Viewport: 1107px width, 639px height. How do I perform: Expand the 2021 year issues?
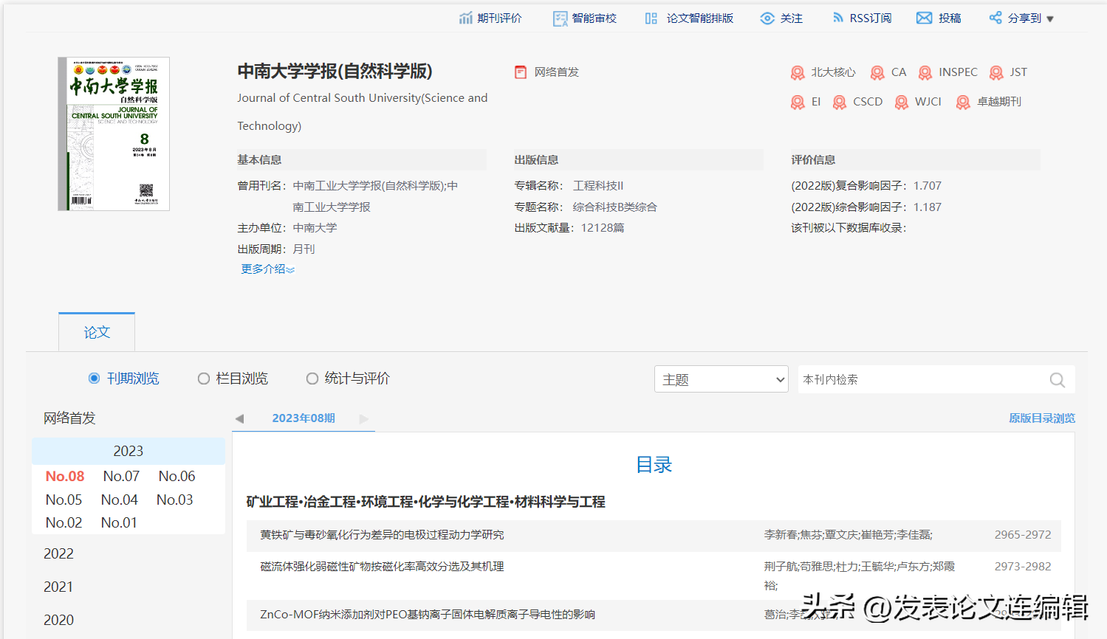coord(58,587)
